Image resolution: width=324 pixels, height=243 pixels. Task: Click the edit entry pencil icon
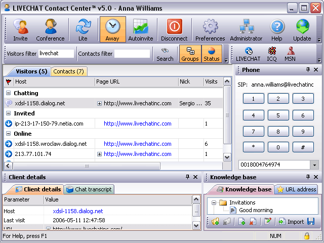click(x=267, y=222)
